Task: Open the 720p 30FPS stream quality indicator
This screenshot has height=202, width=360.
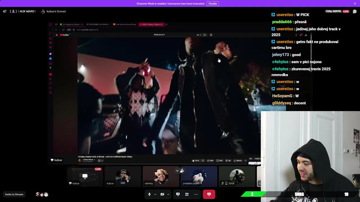Action: tap(333, 12)
